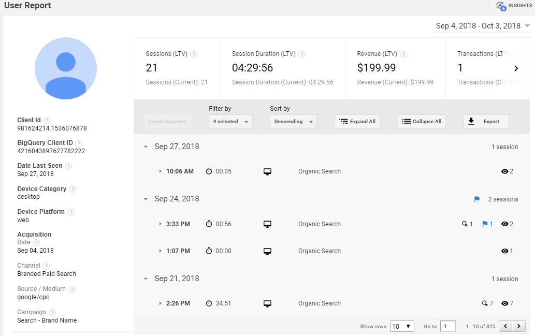Click the Collapse All button

(422, 122)
